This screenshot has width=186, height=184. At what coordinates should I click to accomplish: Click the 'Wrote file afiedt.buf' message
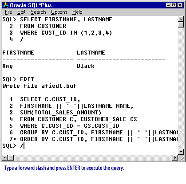coord(40,86)
